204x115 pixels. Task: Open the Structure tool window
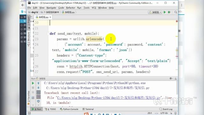click(29, 39)
